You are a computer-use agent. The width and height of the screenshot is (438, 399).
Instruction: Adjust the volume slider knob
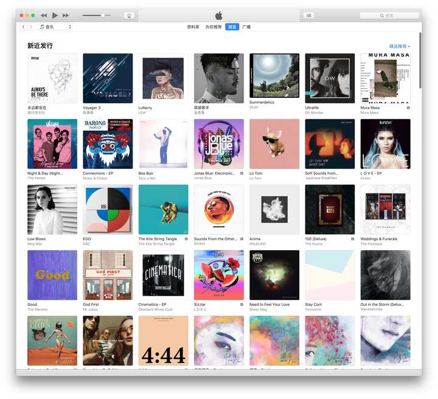(x=103, y=16)
